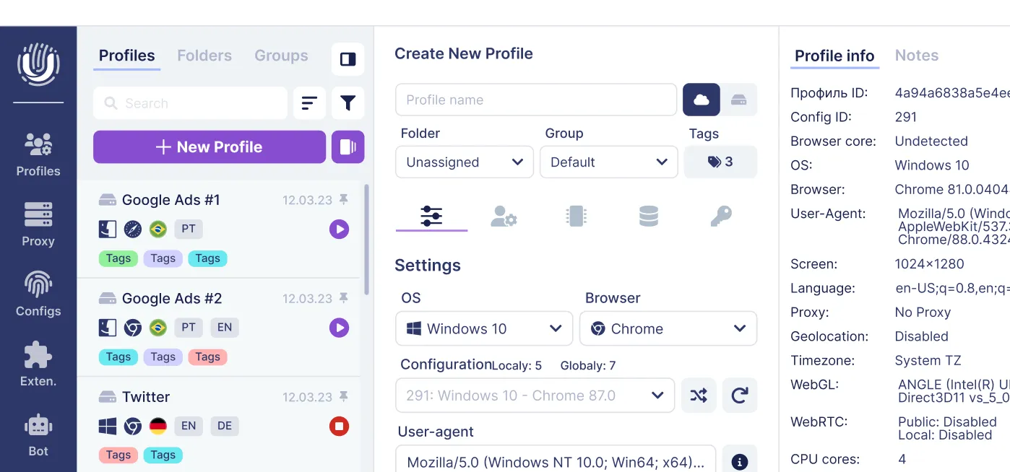Shuffle the configuration randomly
Screen dimensions: 1010x472
pyautogui.click(x=699, y=395)
